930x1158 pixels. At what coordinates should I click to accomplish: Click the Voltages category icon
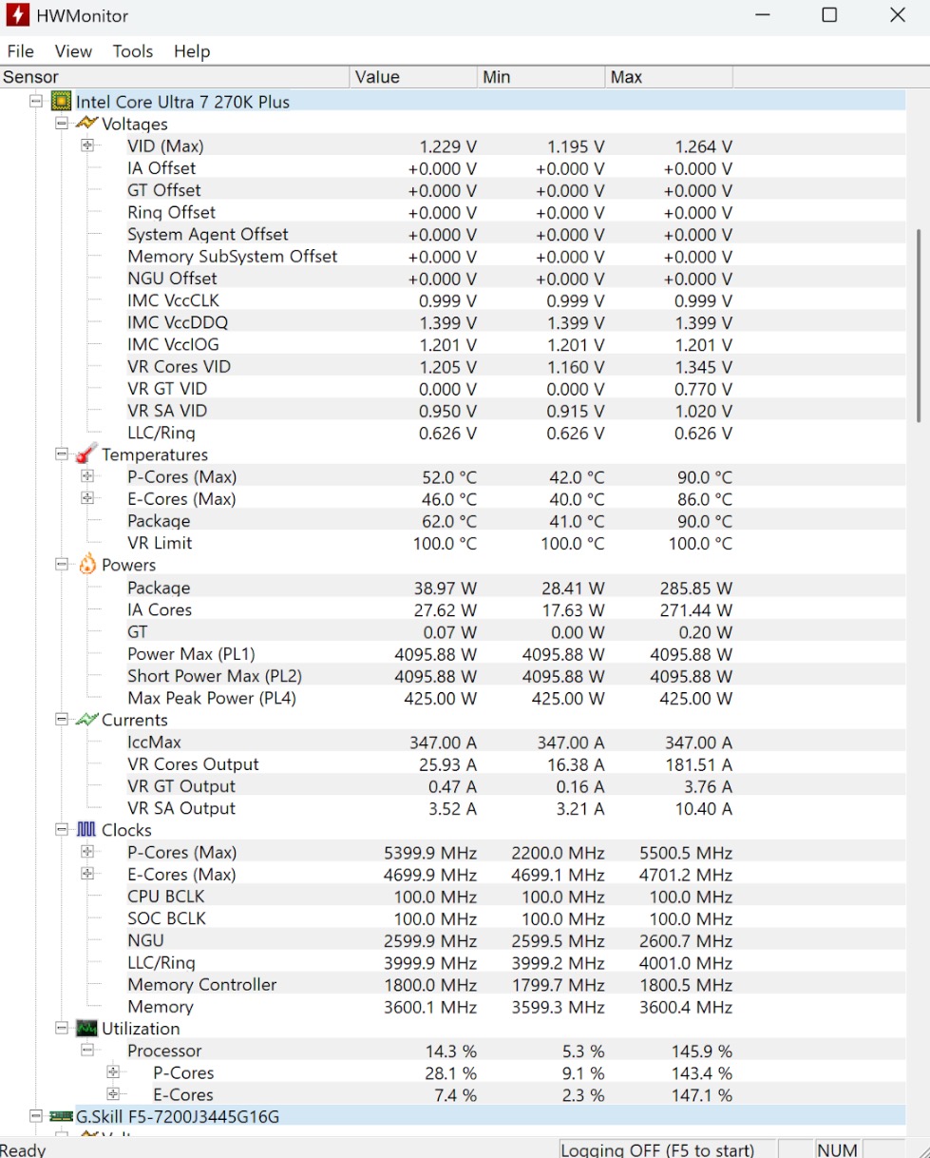[87, 124]
